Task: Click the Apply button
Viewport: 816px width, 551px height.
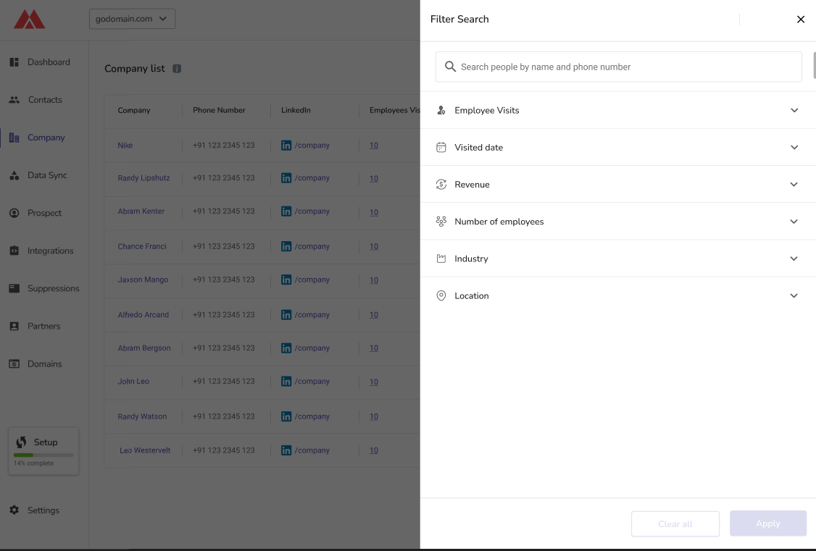Action: point(767,523)
